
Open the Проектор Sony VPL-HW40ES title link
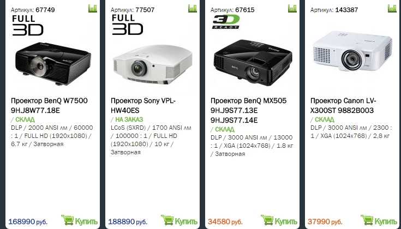[143, 105]
